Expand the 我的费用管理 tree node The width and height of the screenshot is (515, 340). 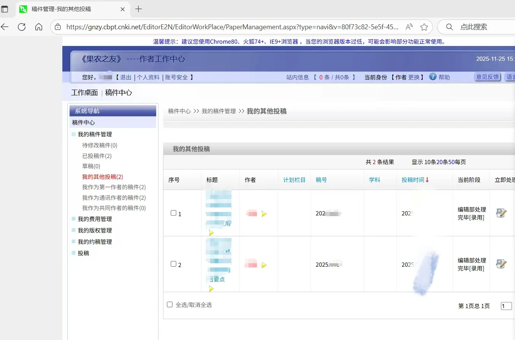(74, 219)
